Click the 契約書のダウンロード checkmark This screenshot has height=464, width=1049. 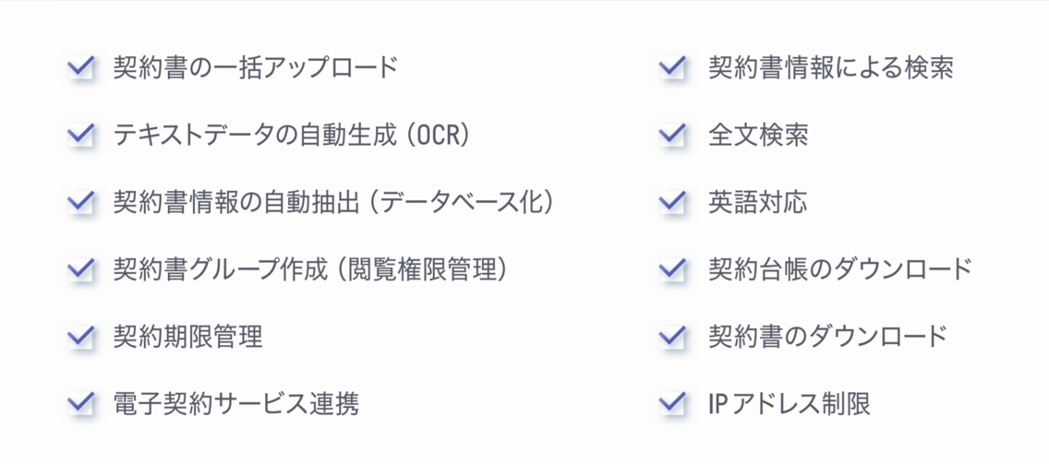pos(672,337)
